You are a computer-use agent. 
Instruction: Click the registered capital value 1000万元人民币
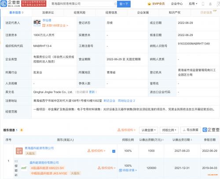(44, 35)
